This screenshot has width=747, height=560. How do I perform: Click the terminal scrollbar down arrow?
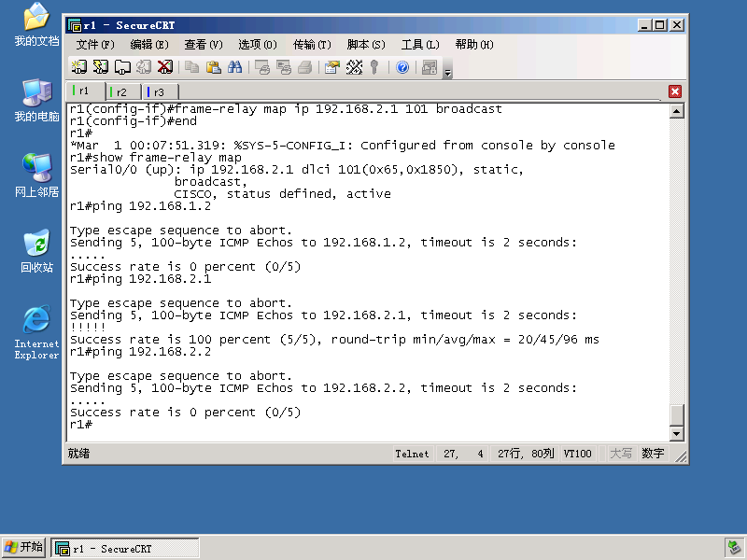click(676, 433)
